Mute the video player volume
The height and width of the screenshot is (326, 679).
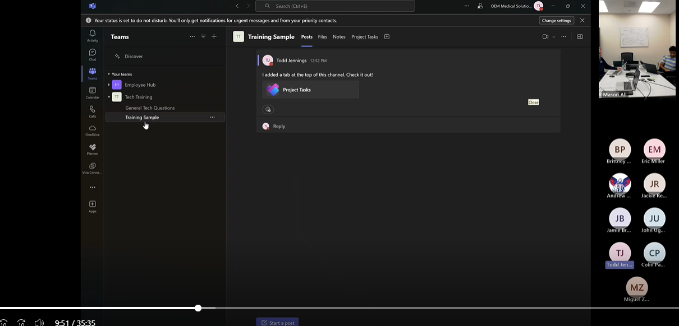[x=39, y=323]
